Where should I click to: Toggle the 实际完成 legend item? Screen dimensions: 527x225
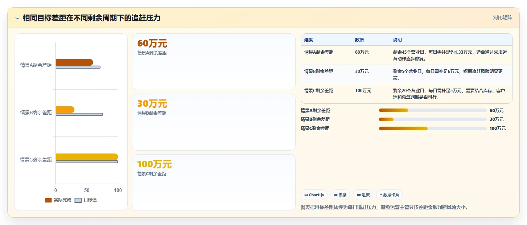[x=58, y=200]
